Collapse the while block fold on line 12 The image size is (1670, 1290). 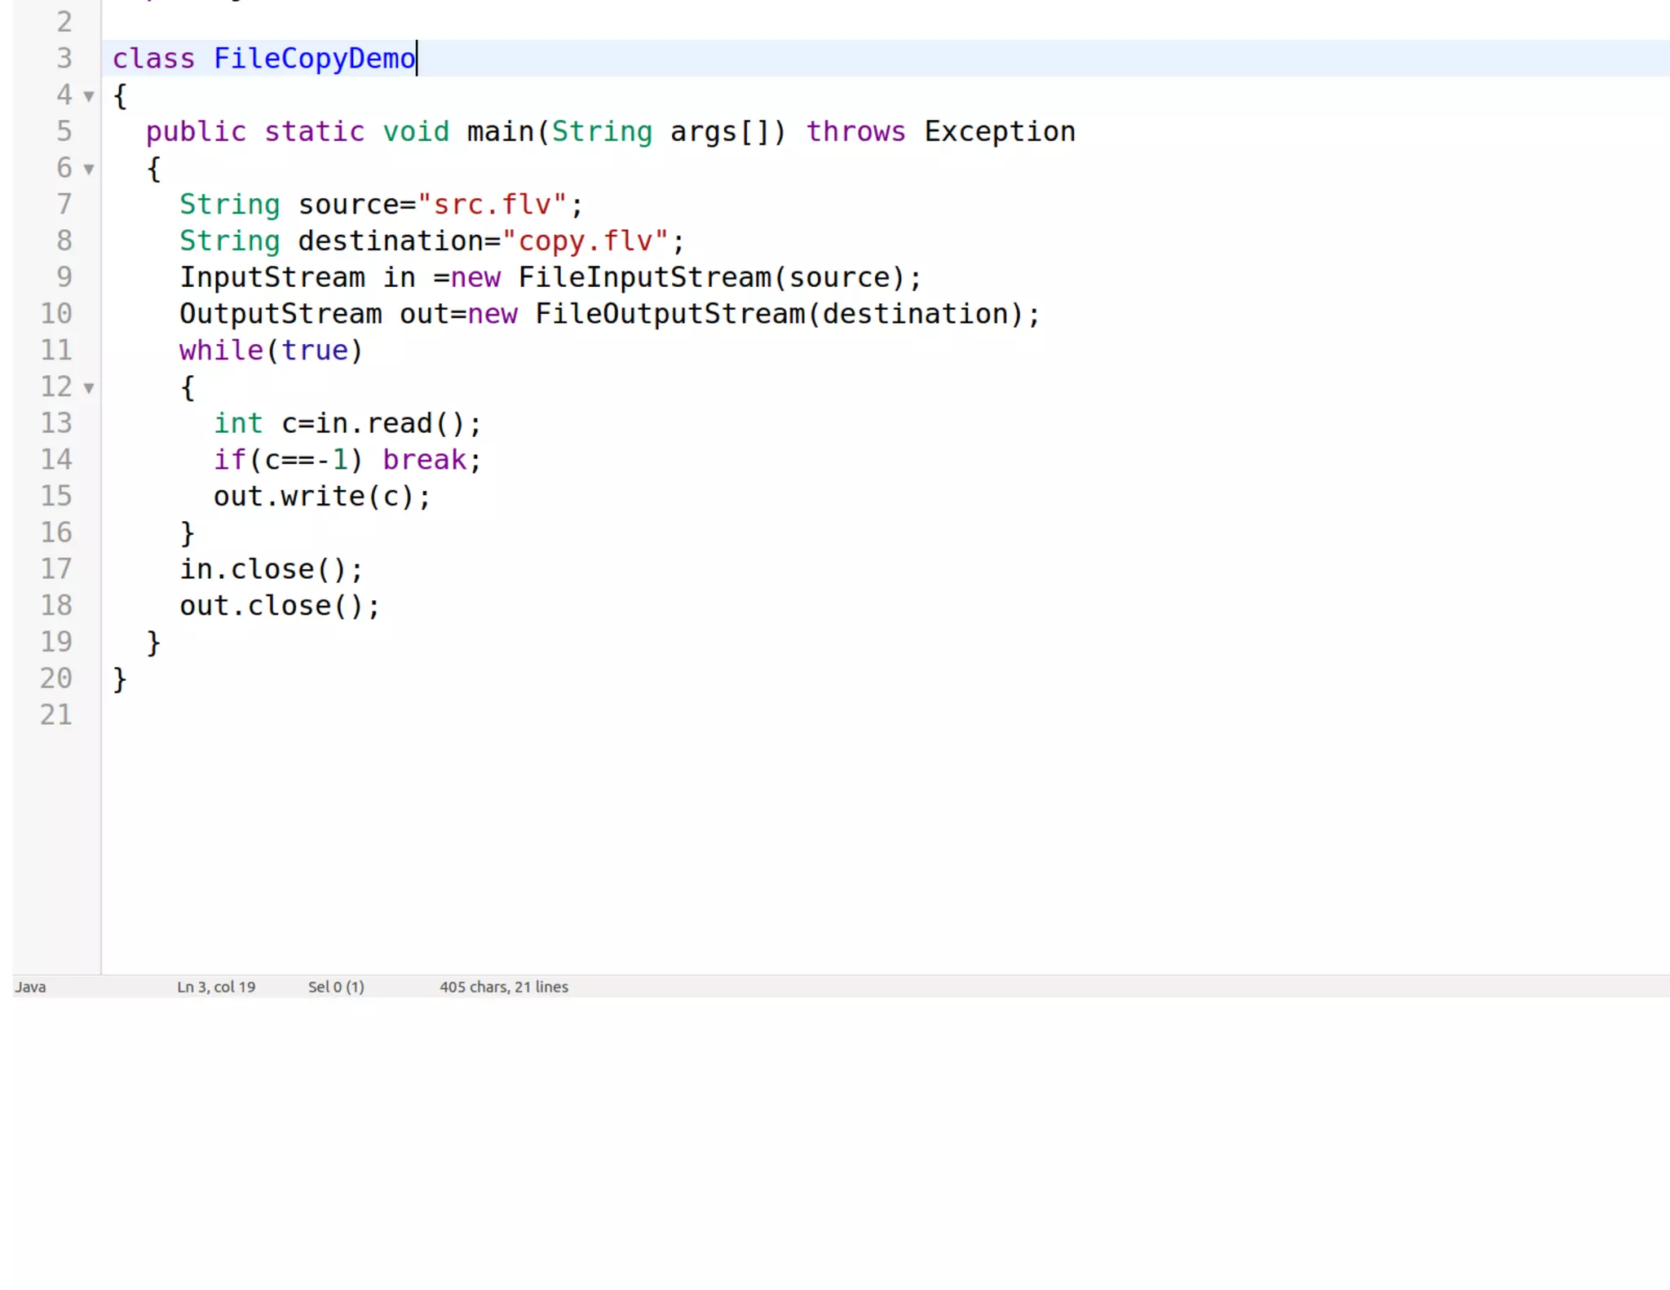coord(89,387)
